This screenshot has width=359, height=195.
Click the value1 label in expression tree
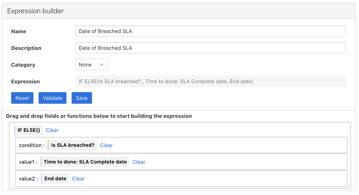coord(28,162)
